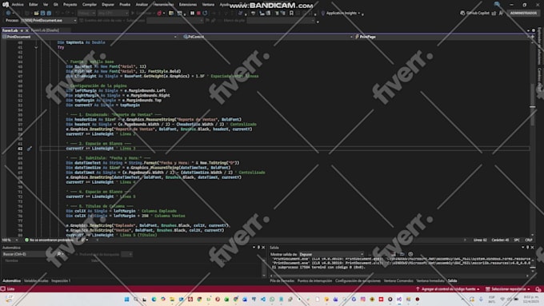This screenshot has height=306, width=544.
Task: Switch to the Form1.vb code tab
Action: click(x=10, y=30)
